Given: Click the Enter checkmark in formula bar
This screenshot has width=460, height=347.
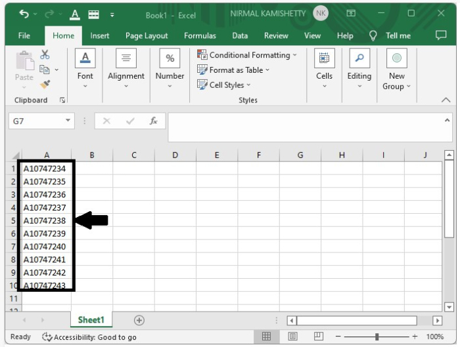Looking at the screenshot, I should click(130, 121).
